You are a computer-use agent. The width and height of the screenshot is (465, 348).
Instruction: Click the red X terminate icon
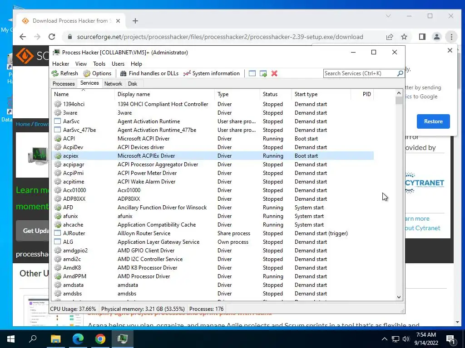point(274,73)
